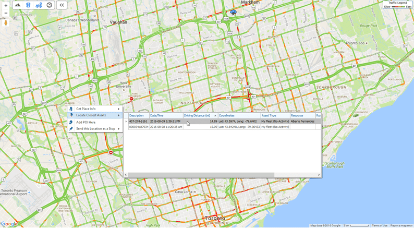Open the Terms of Use link
The image size is (414, 228).
click(x=379, y=225)
